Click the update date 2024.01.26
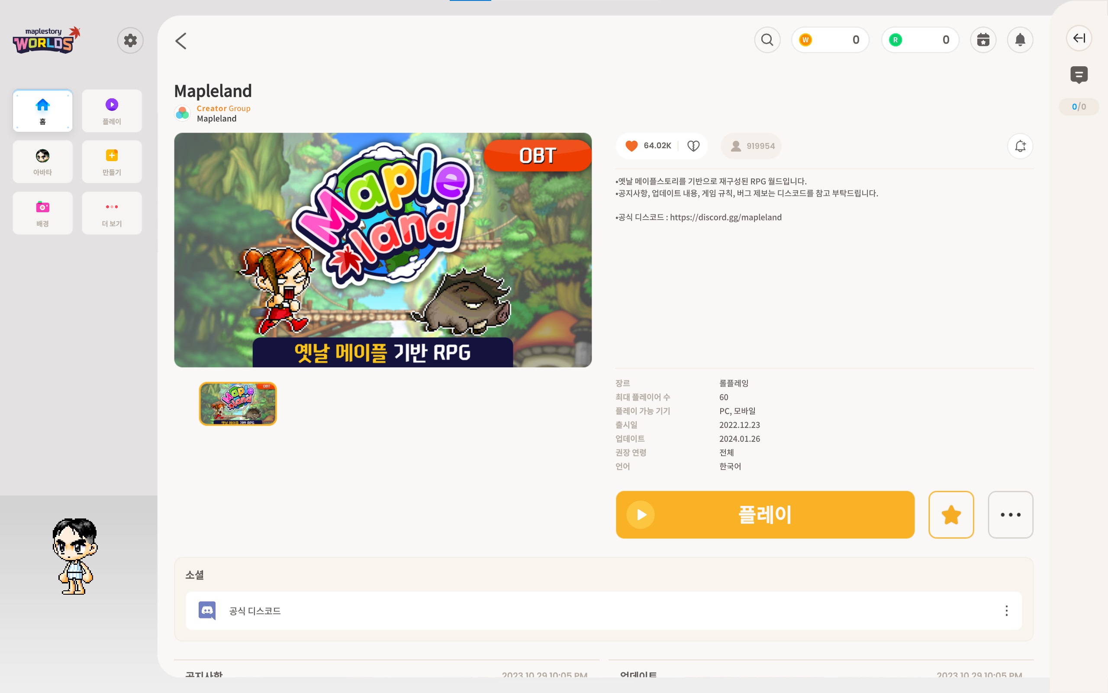Image resolution: width=1108 pixels, height=693 pixels. click(x=739, y=439)
